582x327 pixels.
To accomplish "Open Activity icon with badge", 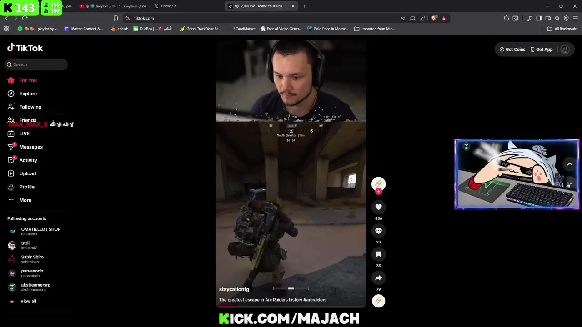I will [11, 160].
